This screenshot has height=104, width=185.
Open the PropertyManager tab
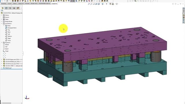(x=6, y=8)
